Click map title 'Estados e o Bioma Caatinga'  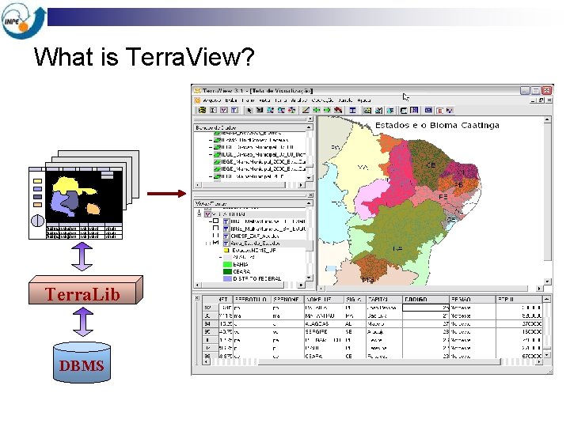tap(437, 125)
